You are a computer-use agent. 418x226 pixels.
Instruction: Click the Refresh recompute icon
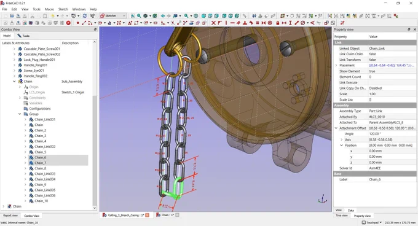(84, 16)
